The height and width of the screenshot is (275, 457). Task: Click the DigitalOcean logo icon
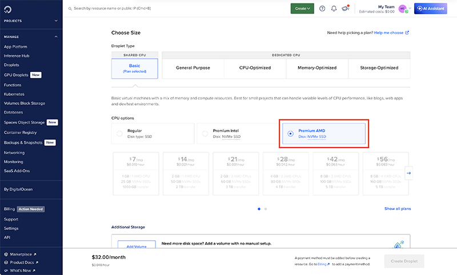point(9,8)
